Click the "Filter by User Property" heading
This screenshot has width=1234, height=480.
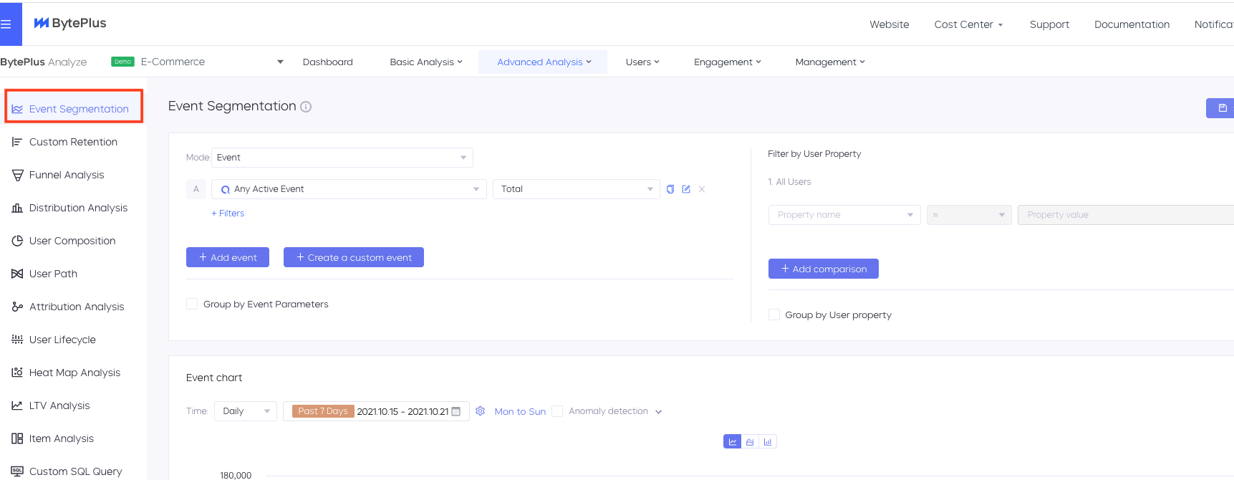click(814, 154)
